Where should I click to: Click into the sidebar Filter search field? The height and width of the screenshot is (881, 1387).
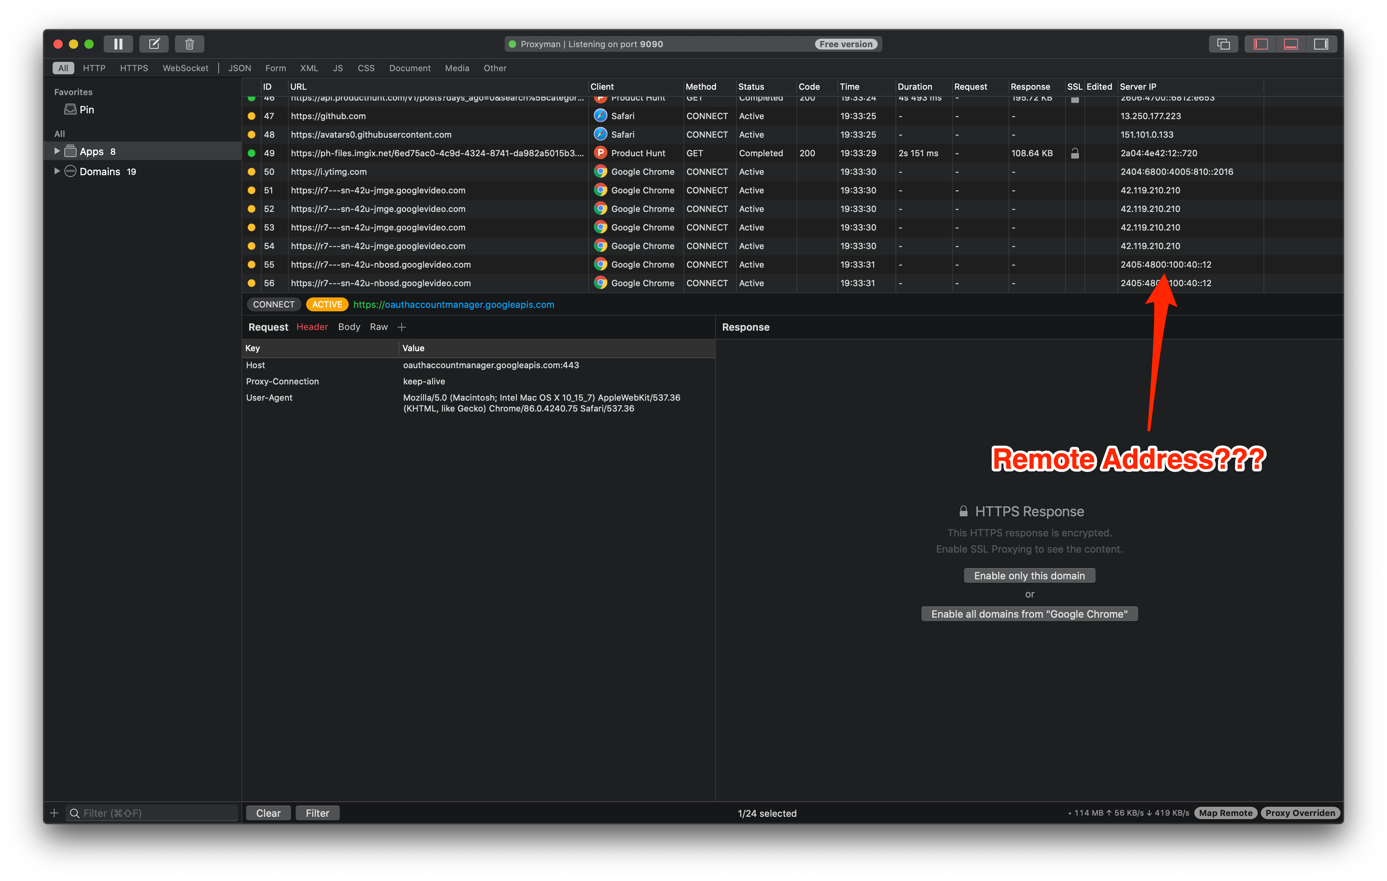pos(156,813)
